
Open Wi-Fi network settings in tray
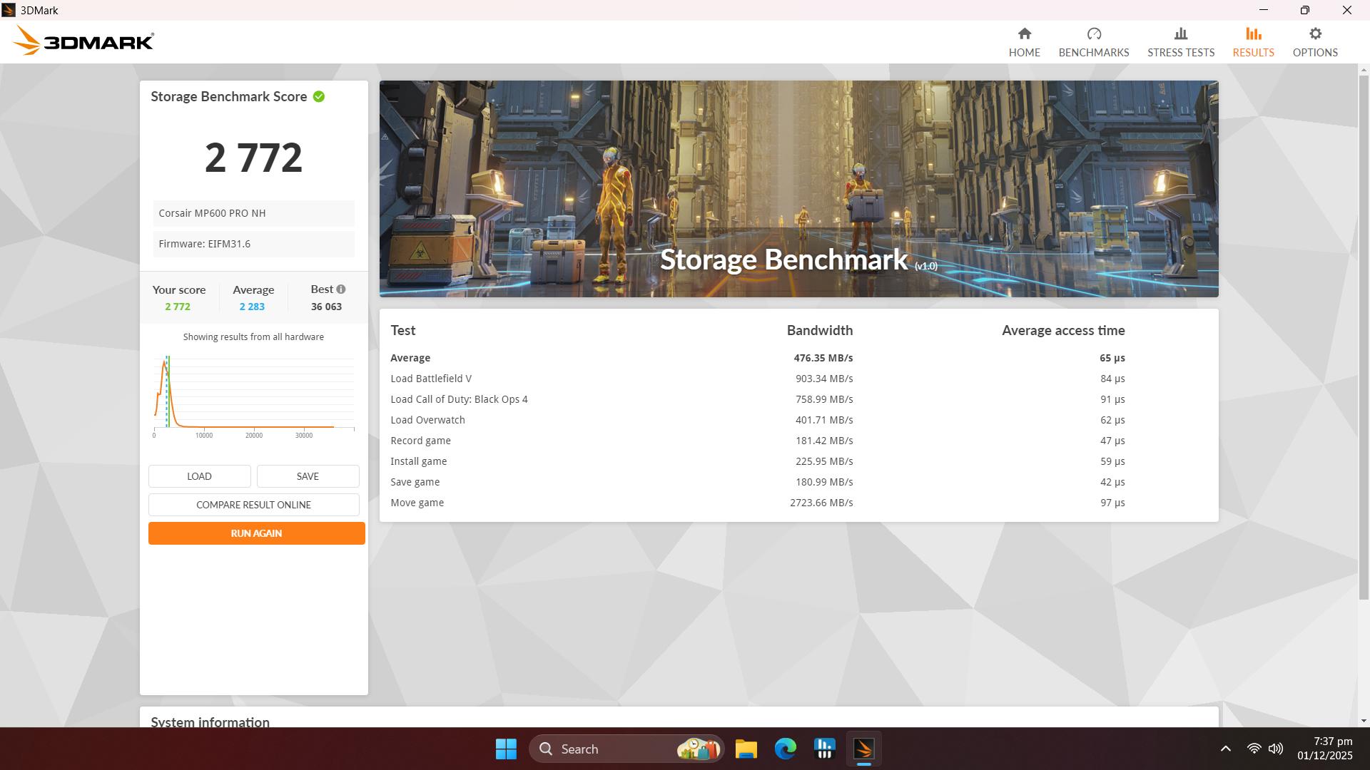tap(1254, 749)
